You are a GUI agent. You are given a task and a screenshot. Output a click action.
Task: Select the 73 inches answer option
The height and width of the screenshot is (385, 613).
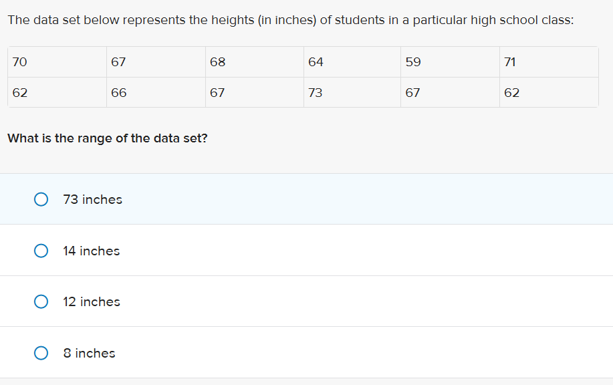(41, 199)
